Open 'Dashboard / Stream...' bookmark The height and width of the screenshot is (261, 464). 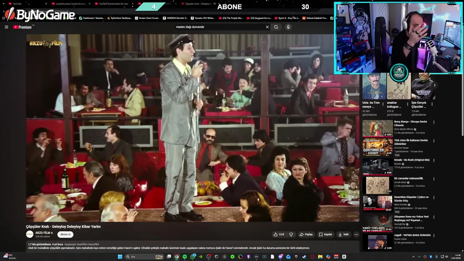point(91,18)
